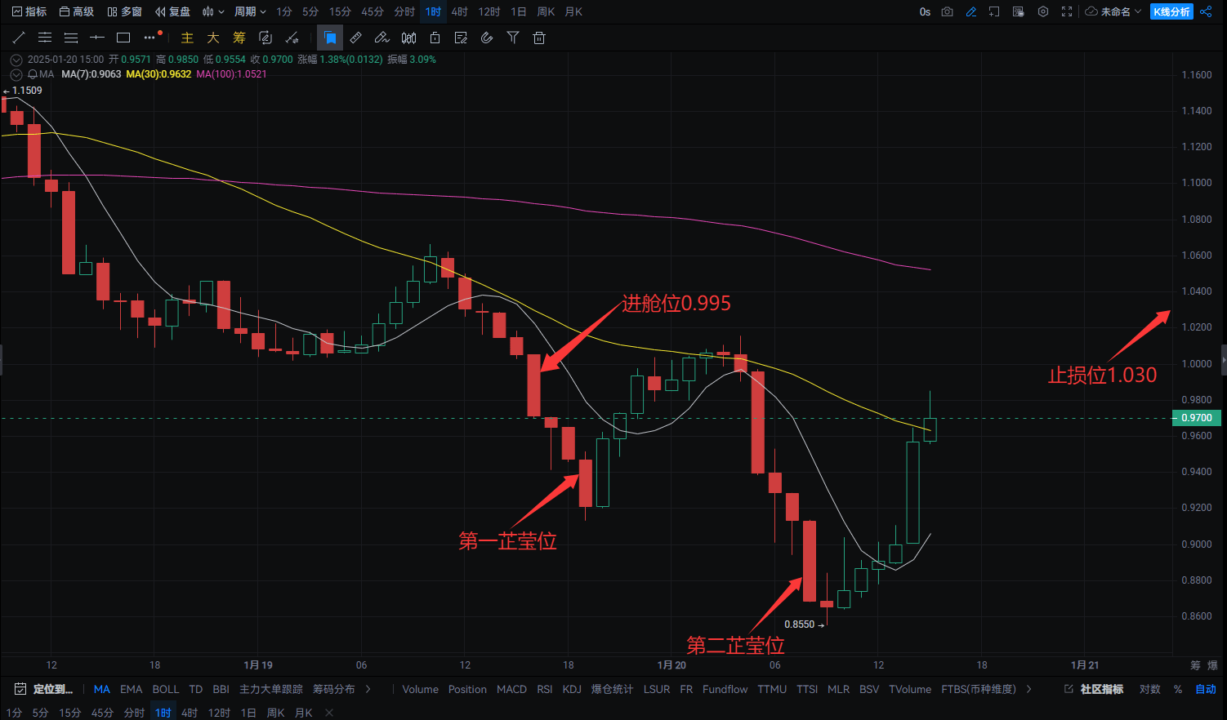Select the freehand pen drawing tool

click(x=382, y=38)
